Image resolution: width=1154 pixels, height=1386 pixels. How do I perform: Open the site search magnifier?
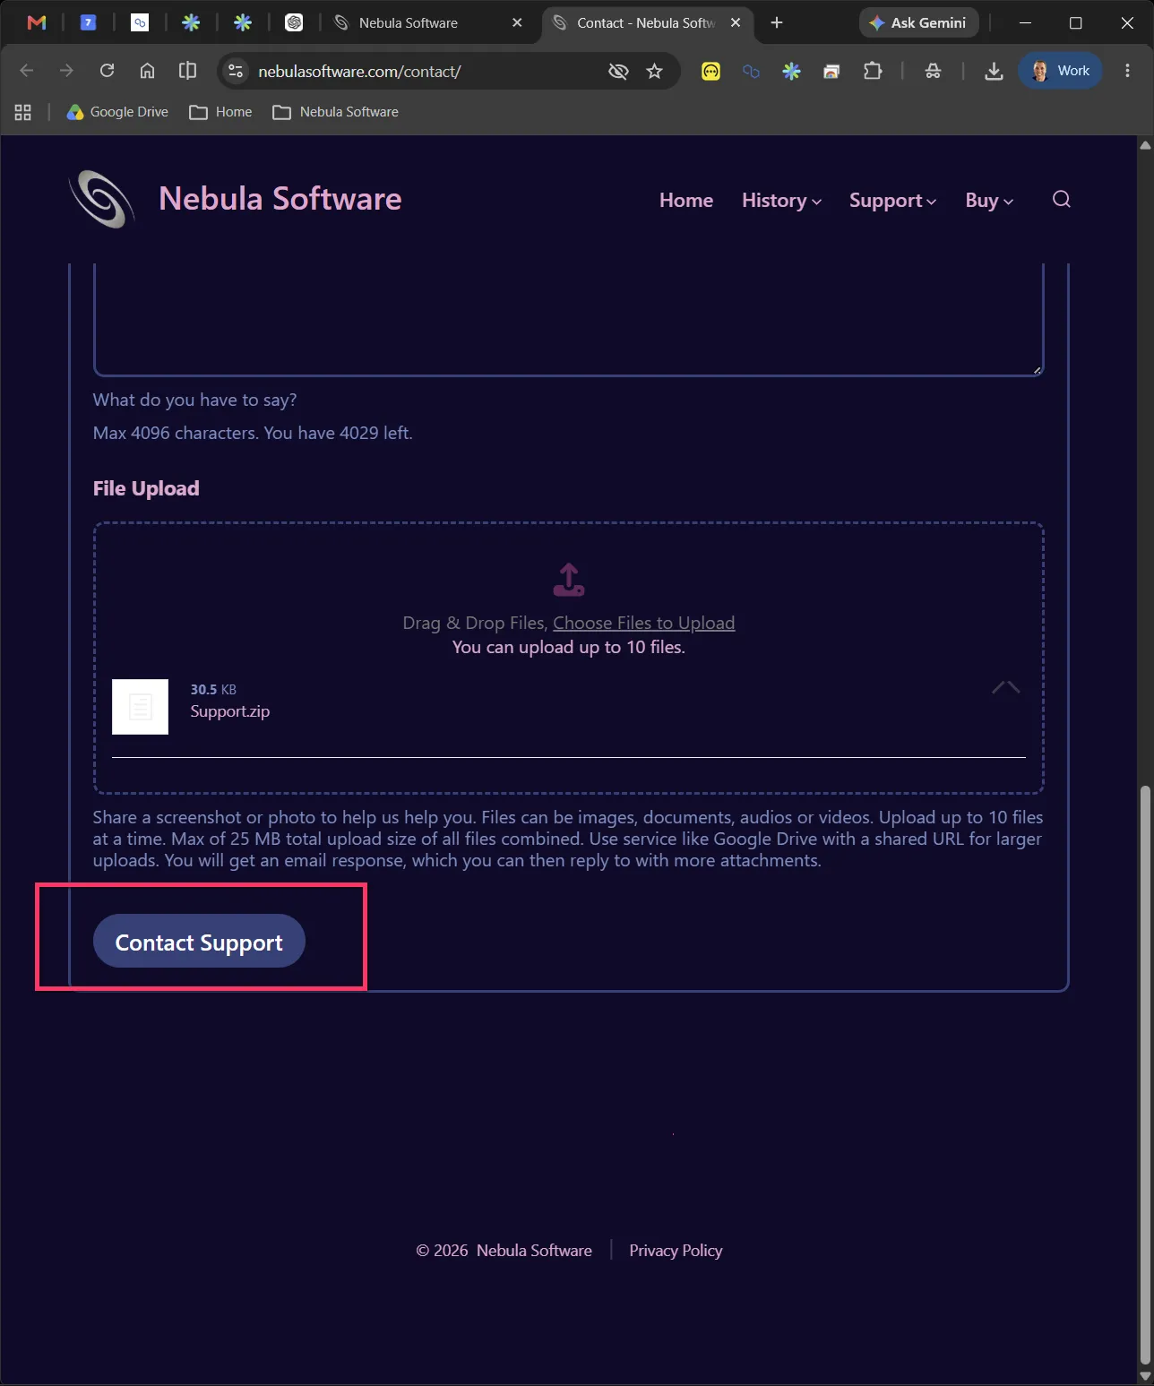pyautogui.click(x=1062, y=199)
